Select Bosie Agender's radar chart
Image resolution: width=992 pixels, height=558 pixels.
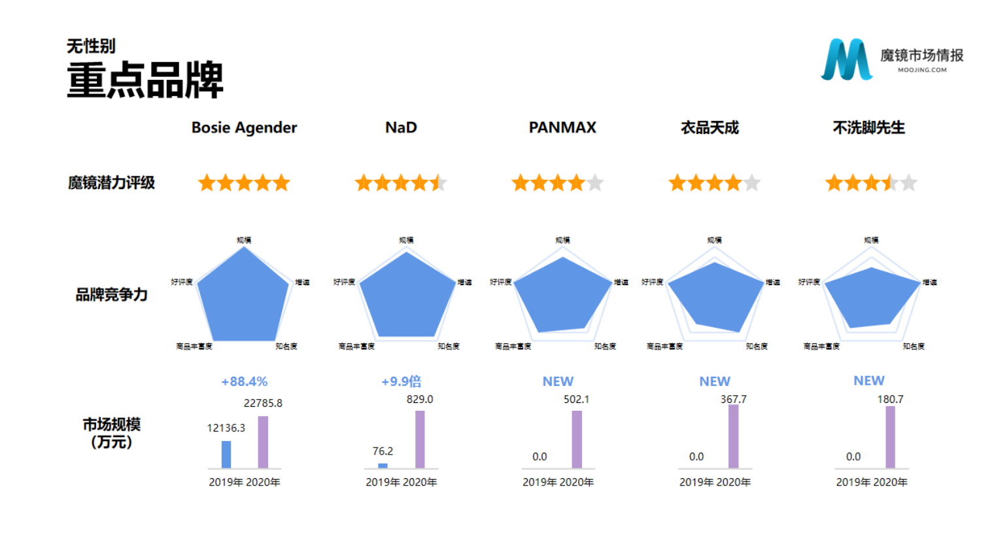click(x=243, y=296)
